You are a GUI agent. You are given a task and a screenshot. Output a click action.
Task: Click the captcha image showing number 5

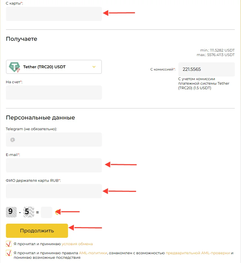tap(29, 212)
